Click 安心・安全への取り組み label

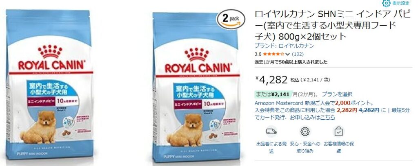click(x=305, y=147)
